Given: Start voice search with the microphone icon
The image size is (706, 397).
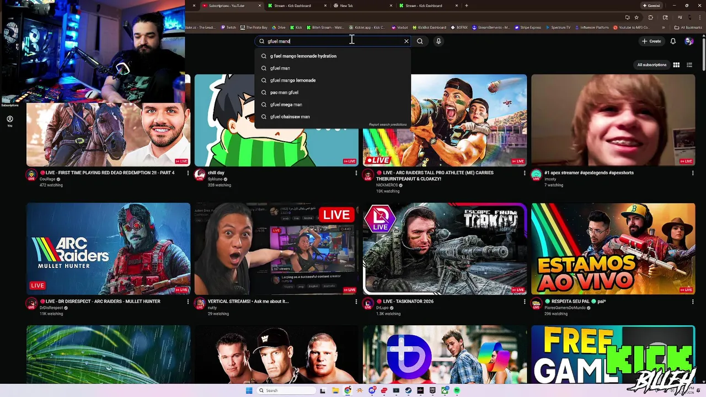Looking at the screenshot, I should click(438, 41).
